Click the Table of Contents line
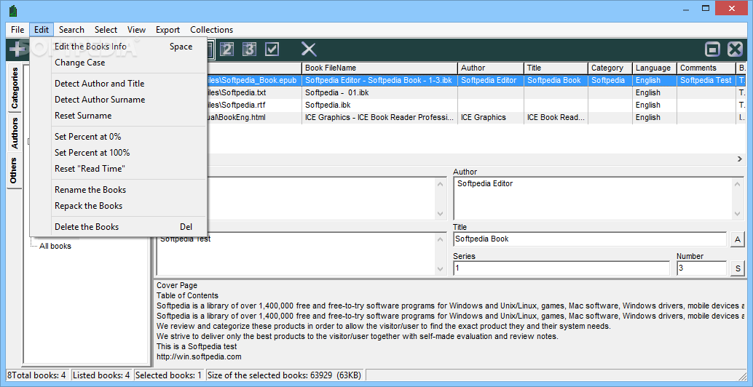The height and width of the screenshot is (387, 753). tap(187, 295)
